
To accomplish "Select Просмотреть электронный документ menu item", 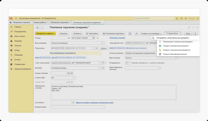I will 178,42.
